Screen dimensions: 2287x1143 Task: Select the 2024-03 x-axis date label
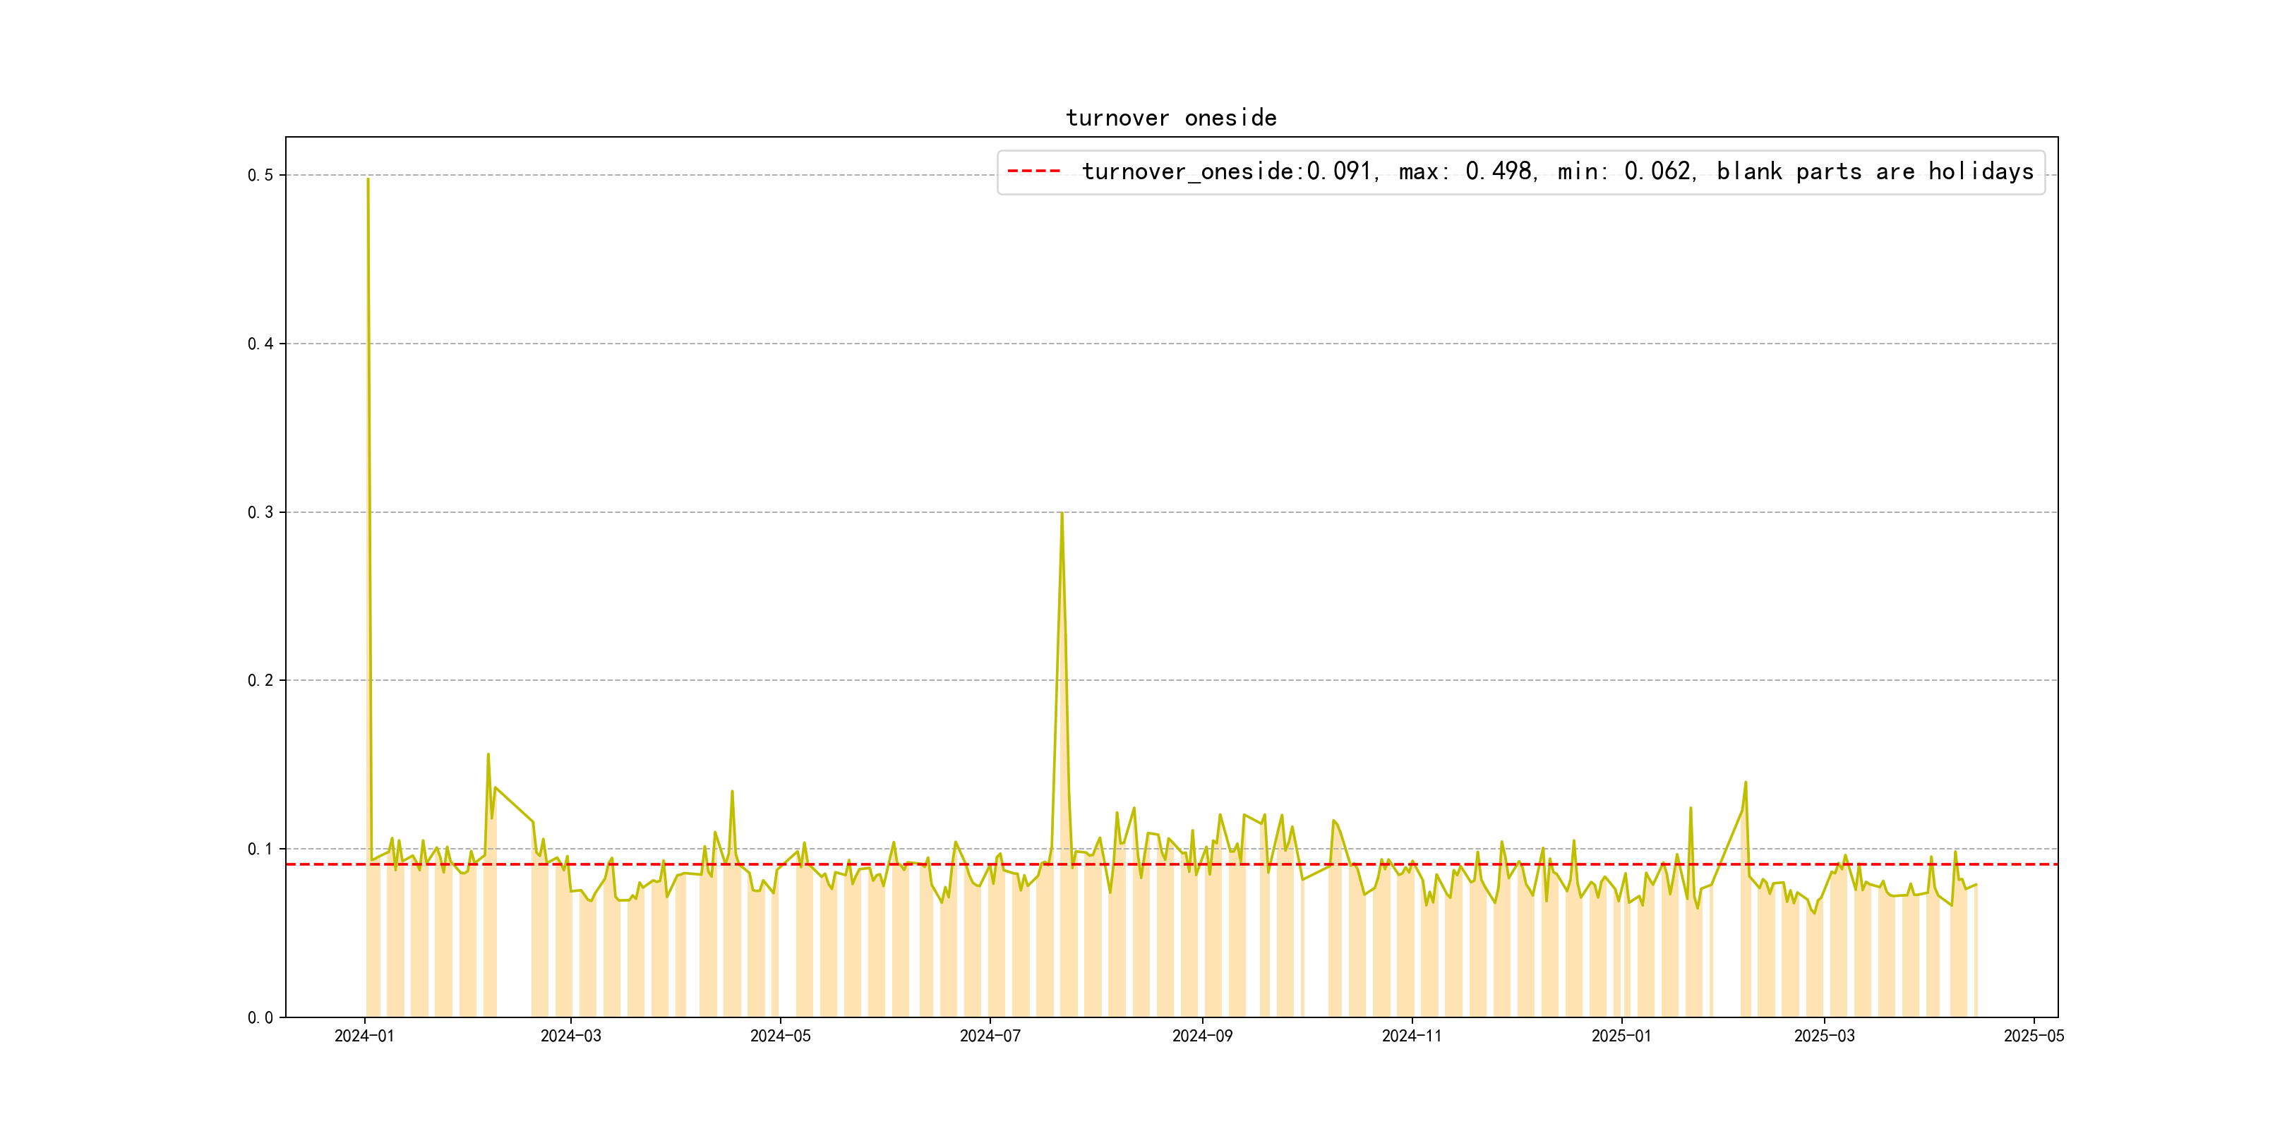[x=571, y=1036]
